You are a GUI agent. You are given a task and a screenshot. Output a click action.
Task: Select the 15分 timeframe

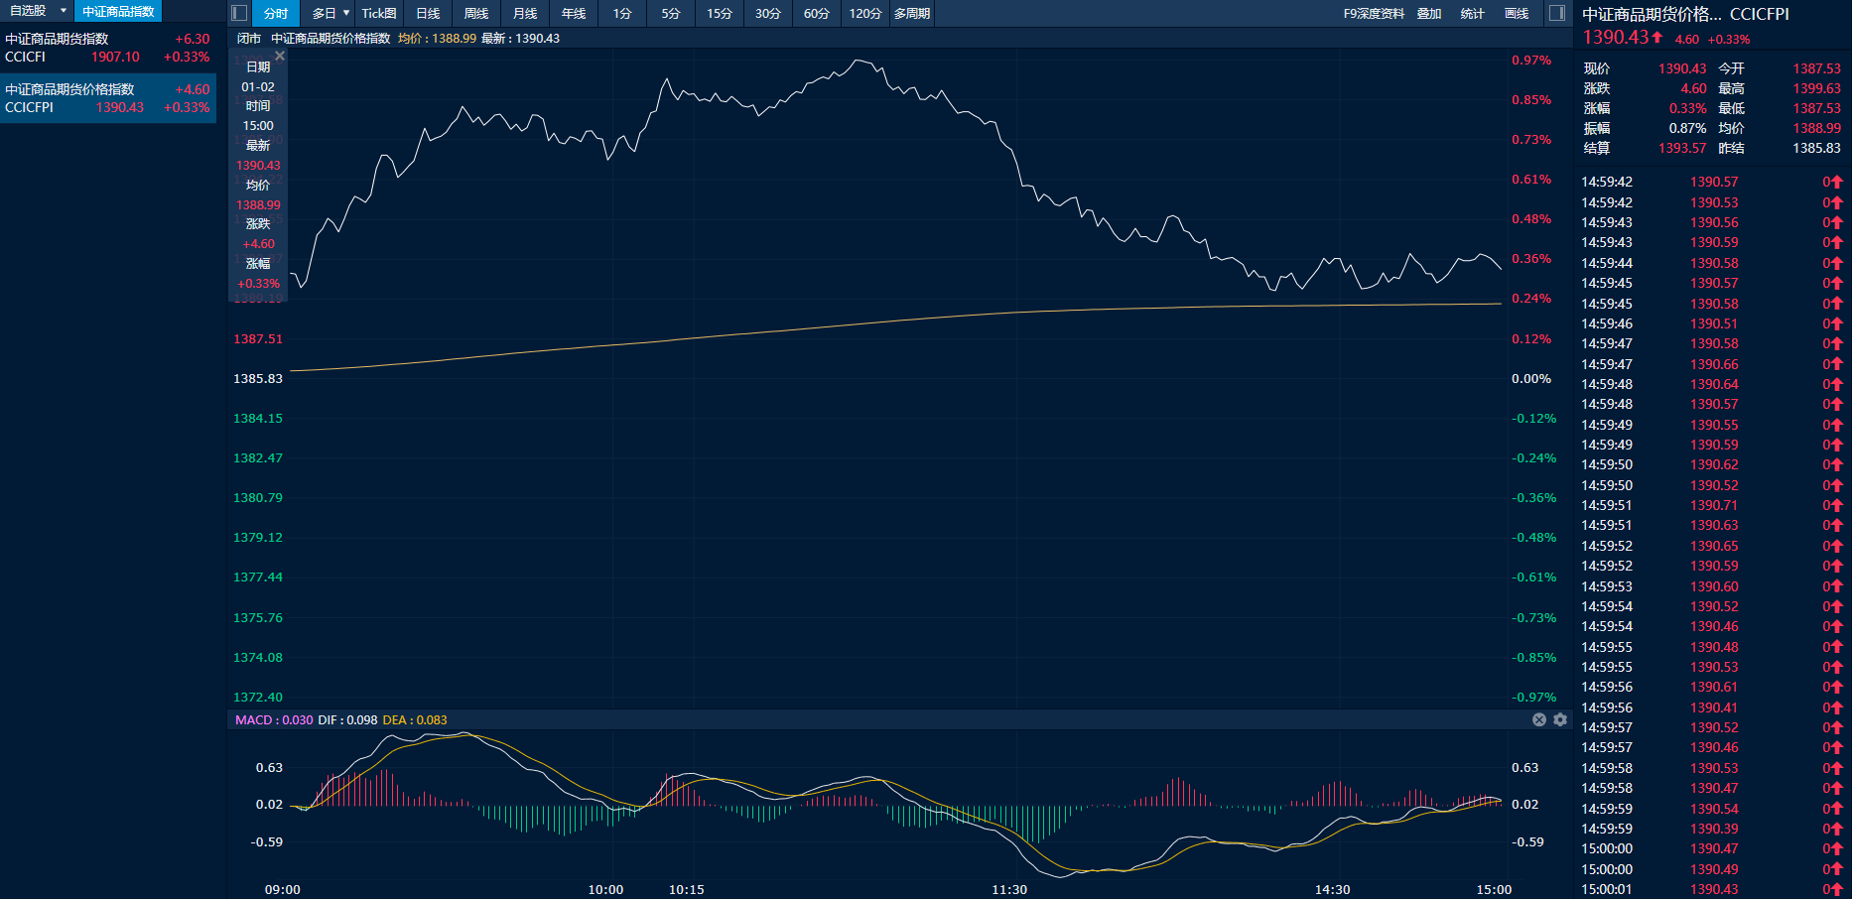[720, 13]
